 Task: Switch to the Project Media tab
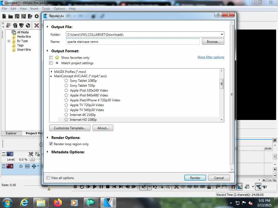[33, 133]
